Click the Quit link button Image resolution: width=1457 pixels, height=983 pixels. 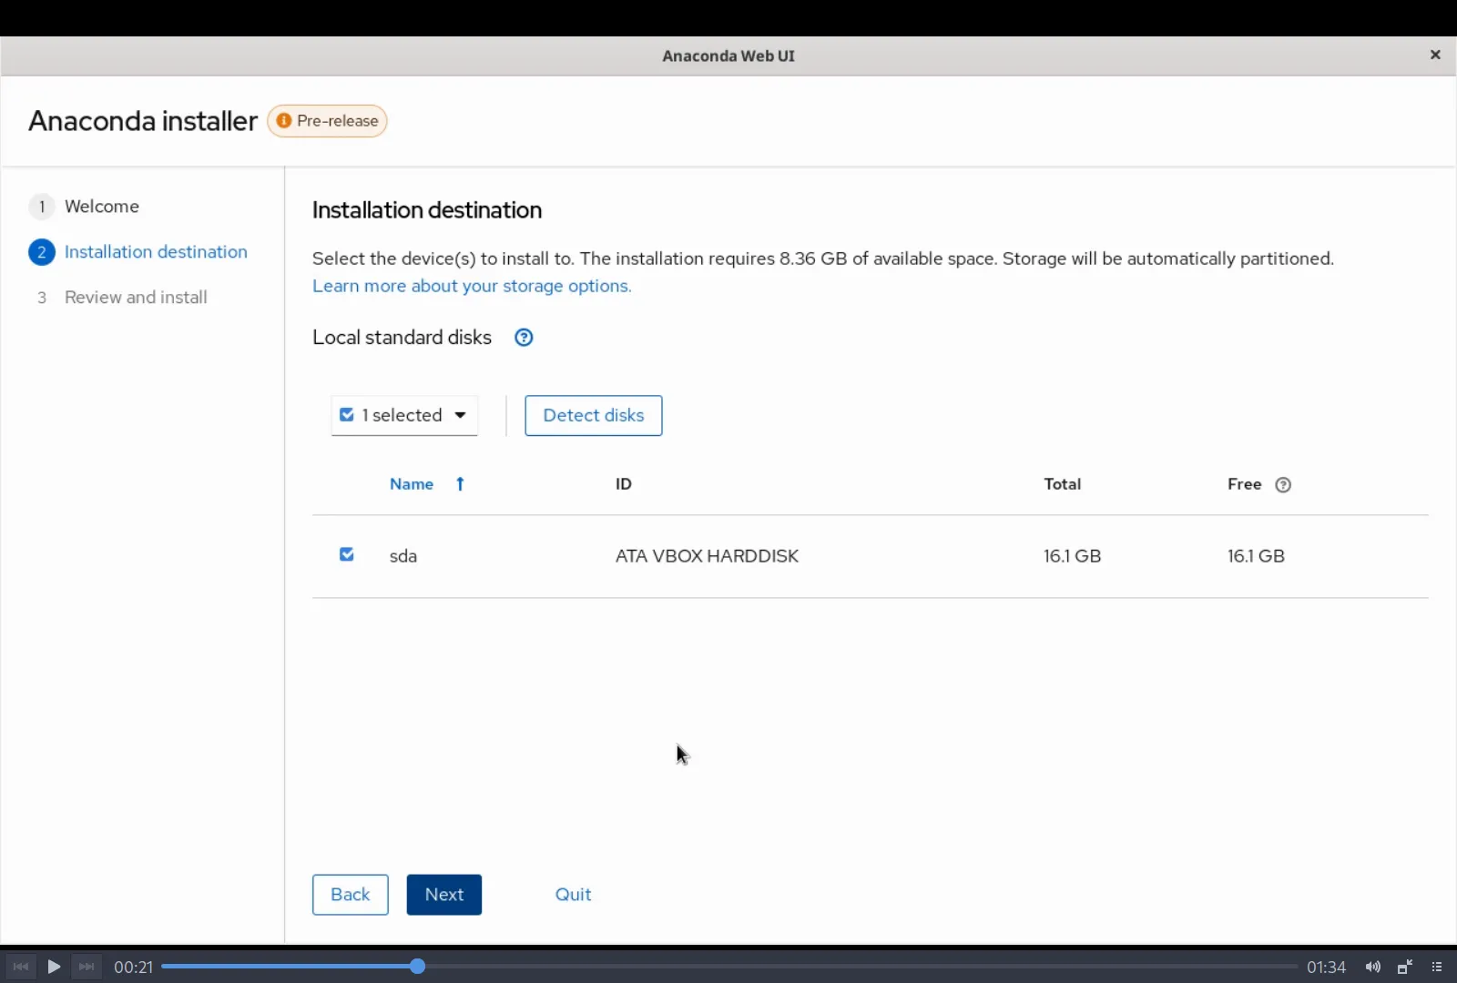click(574, 895)
